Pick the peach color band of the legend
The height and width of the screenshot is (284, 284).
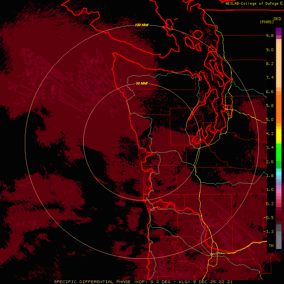coord(279,65)
